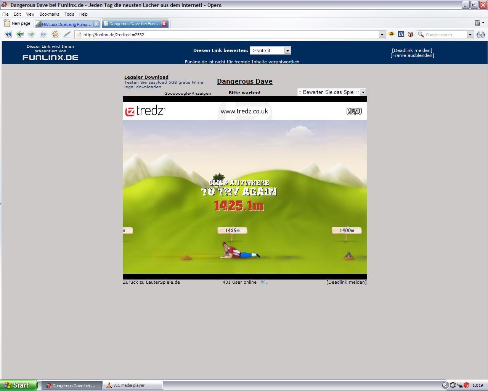The height and width of the screenshot is (391, 488).
Task: Click MENU button in the game
Action: 354,111
